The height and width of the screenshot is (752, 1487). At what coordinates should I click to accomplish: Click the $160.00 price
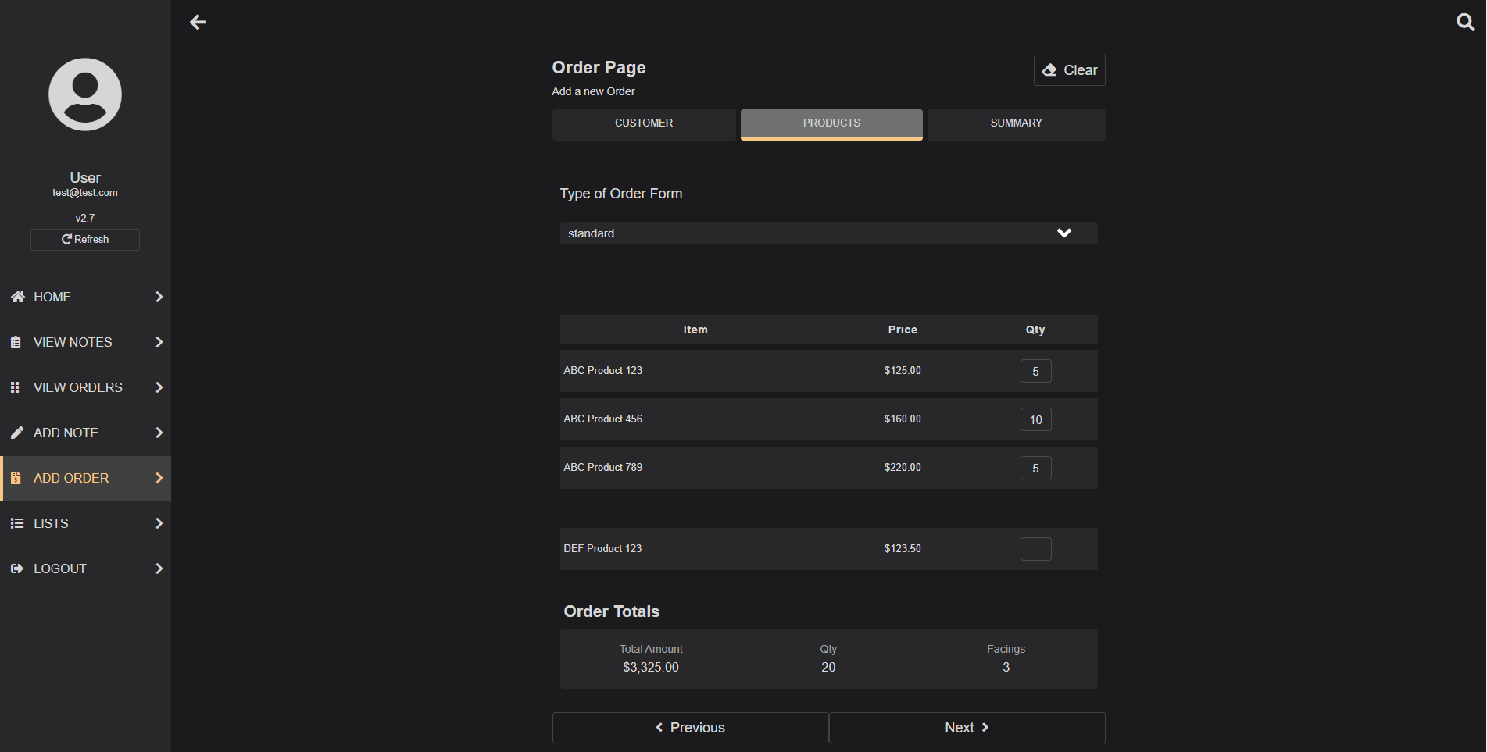coord(903,419)
